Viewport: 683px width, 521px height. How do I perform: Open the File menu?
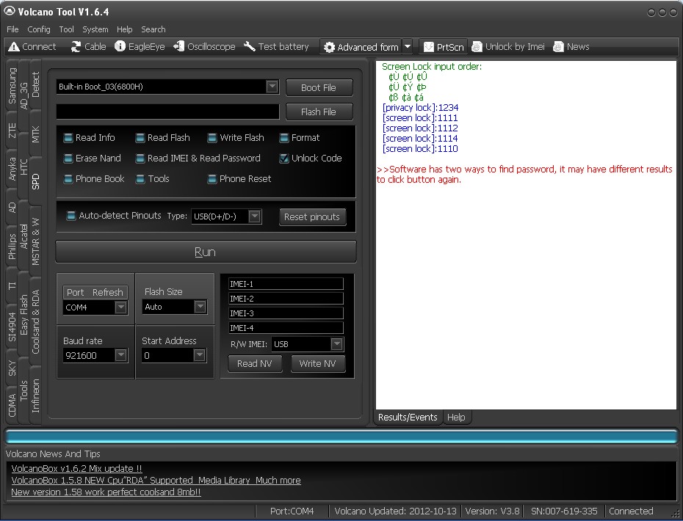12,29
